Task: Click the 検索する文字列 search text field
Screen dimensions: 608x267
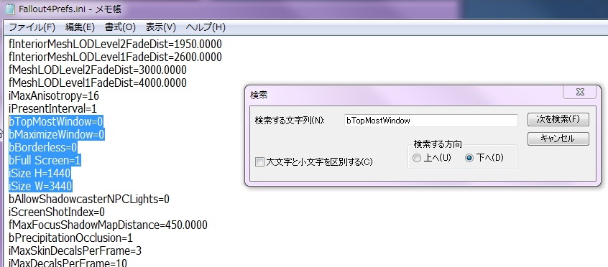Action: pyautogui.click(x=430, y=121)
